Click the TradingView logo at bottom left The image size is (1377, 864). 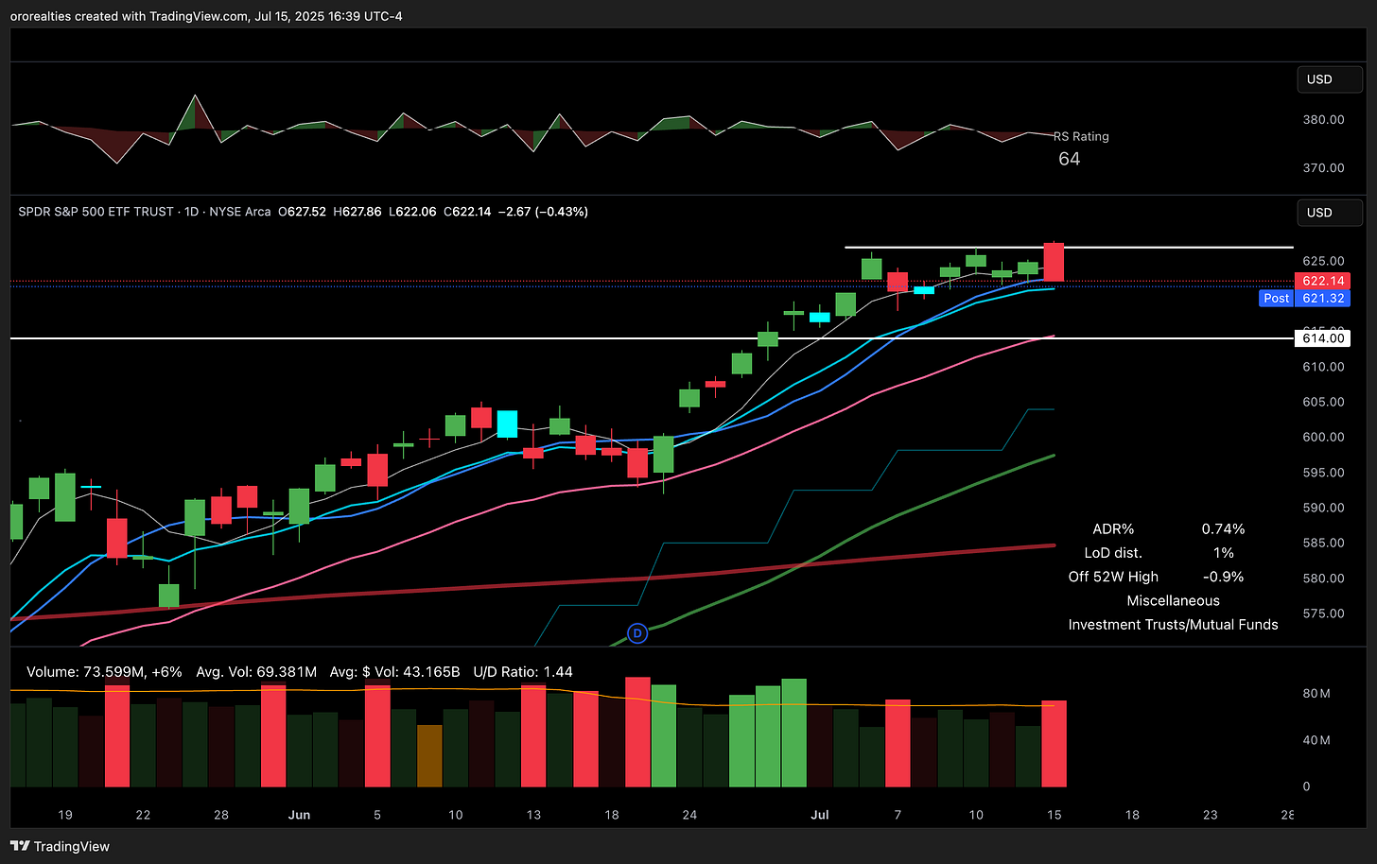(x=61, y=846)
